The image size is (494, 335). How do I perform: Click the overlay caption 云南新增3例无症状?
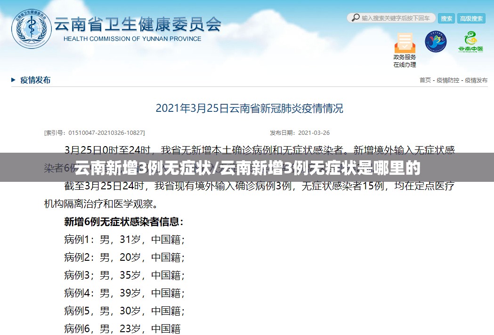click(143, 167)
